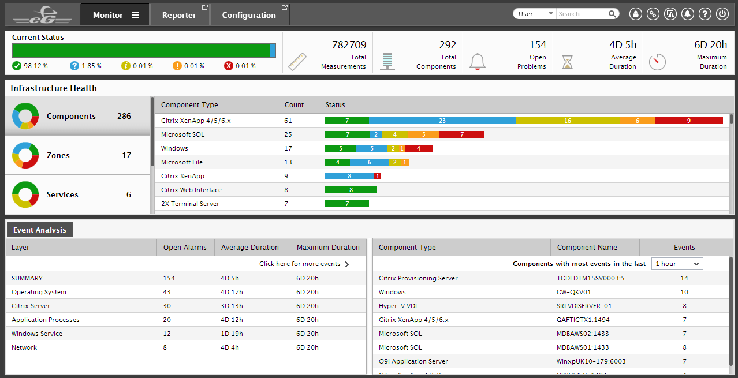Click the Infrastructure Health left panel scrollbar
This screenshot has height=378, width=738.
point(152,132)
